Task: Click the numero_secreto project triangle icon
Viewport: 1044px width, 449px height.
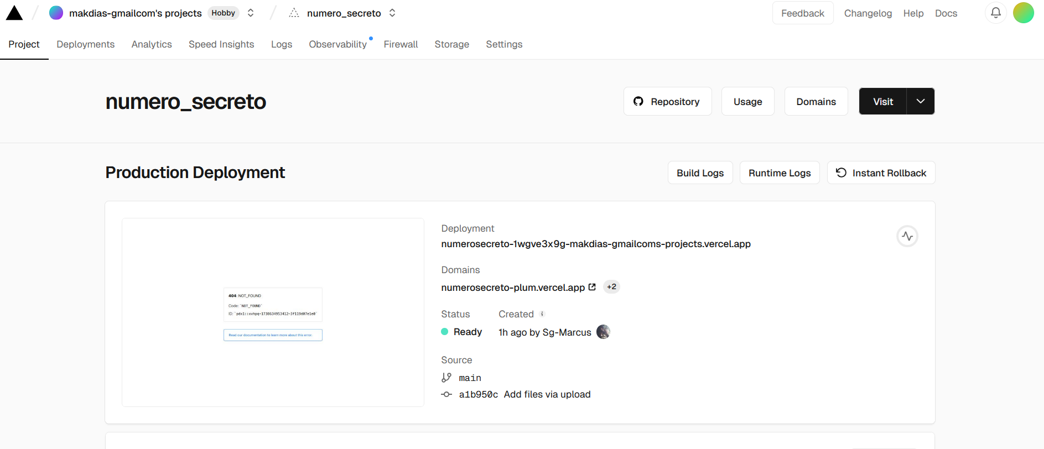Action: pyautogui.click(x=294, y=13)
